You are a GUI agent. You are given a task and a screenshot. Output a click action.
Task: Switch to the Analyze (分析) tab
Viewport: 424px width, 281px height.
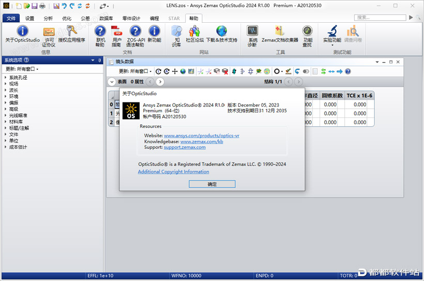point(48,18)
